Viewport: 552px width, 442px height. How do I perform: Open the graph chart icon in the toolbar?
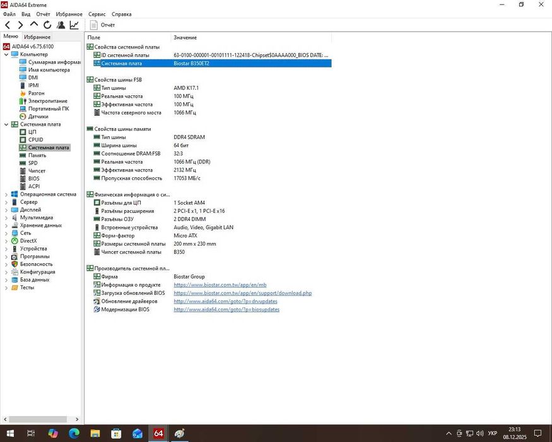tap(74, 25)
